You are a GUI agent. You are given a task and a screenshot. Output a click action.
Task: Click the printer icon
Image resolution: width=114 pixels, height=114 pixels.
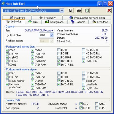tap(79, 11)
